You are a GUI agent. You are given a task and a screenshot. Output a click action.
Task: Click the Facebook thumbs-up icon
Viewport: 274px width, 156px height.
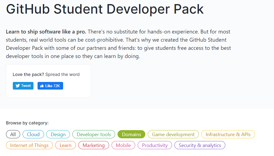42,86
